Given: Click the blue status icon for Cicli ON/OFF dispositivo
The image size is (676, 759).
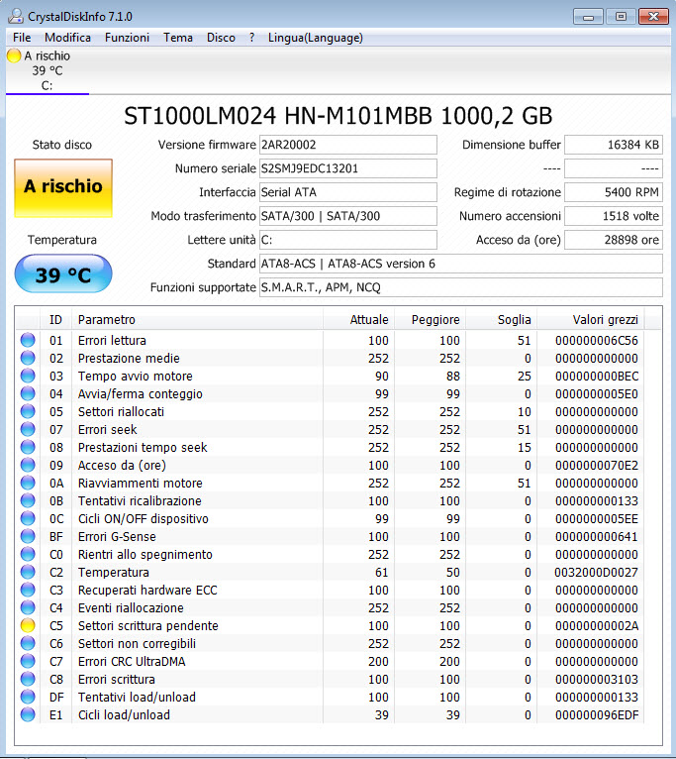Looking at the screenshot, I should [28, 518].
